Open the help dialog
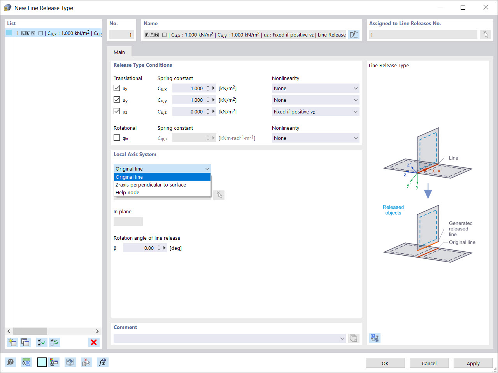Image resolution: width=498 pixels, height=373 pixels. pyautogui.click(x=11, y=362)
